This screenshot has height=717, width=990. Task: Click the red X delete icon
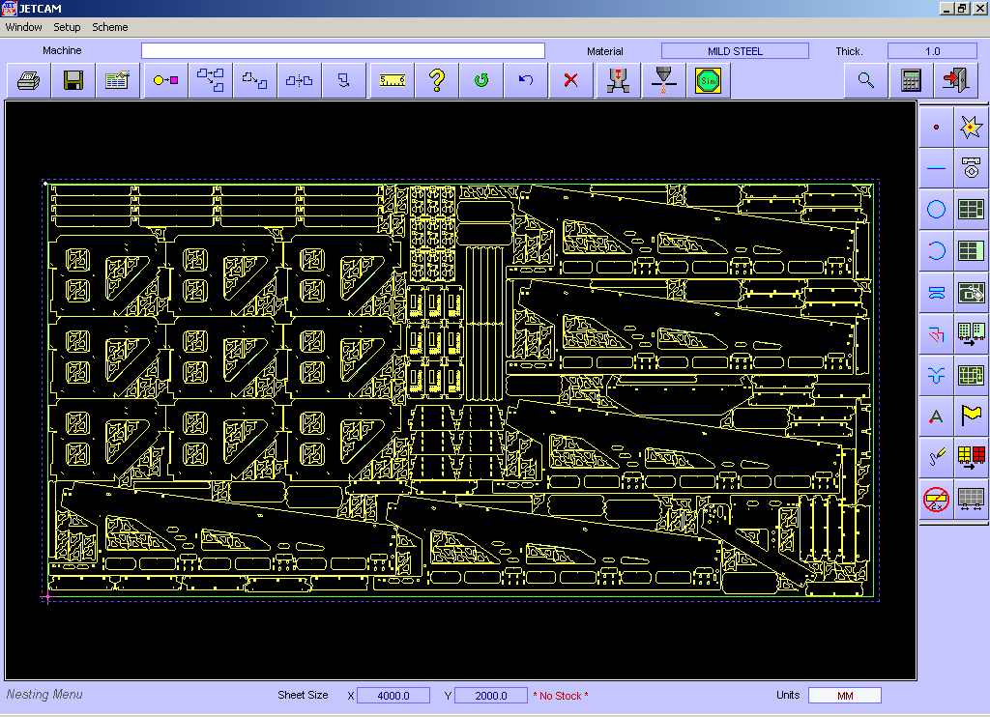(570, 81)
